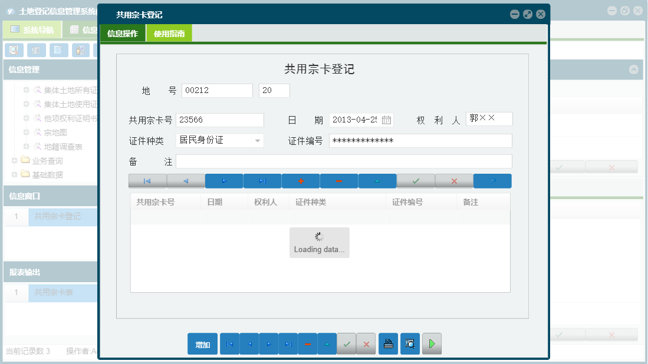This screenshot has height=364, width=648.
Task: Select the Print icon on the bottom toolbar
Action: click(388, 343)
